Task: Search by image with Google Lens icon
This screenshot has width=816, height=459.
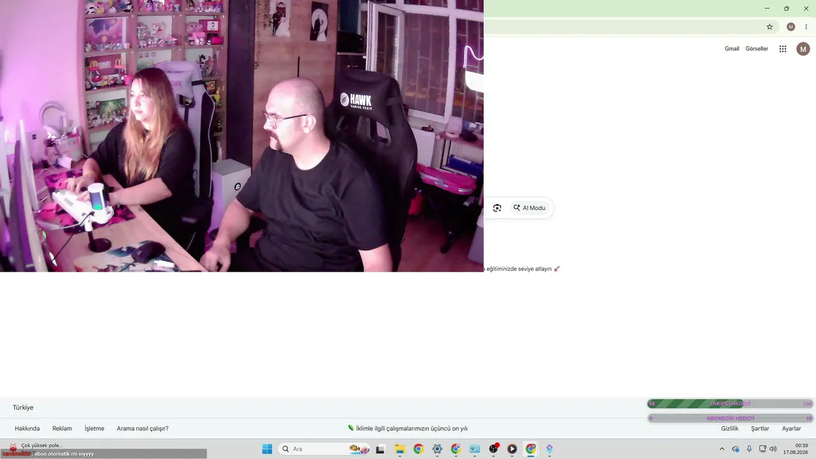Action: (x=497, y=208)
